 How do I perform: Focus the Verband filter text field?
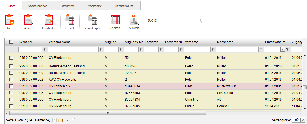(x=30, y=49)
